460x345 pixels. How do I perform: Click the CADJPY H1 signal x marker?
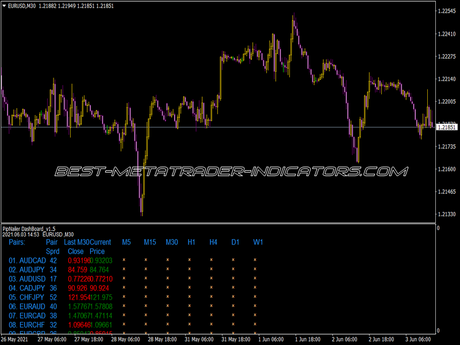pyautogui.click(x=190, y=287)
